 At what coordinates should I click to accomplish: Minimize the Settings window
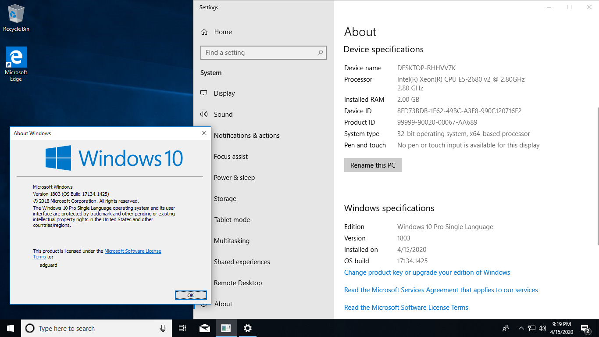coord(549,7)
